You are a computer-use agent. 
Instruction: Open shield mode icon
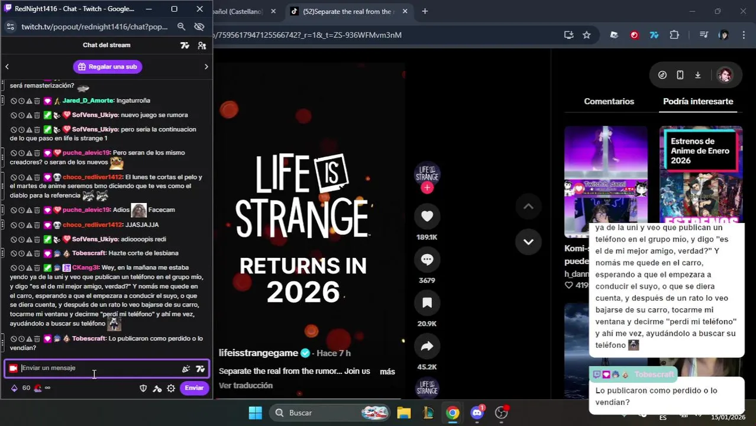coord(143,389)
